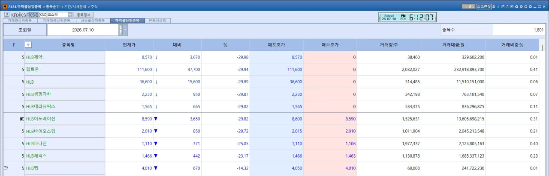
Task: Click the 종목정보 button
Action: pyautogui.click(x=84, y=15)
